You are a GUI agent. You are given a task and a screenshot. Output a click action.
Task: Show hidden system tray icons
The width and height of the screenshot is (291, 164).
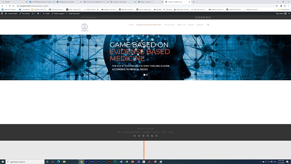point(261,162)
